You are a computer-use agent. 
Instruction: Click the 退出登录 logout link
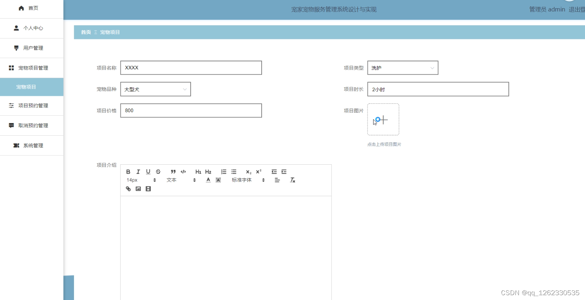(x=577, y=10)
